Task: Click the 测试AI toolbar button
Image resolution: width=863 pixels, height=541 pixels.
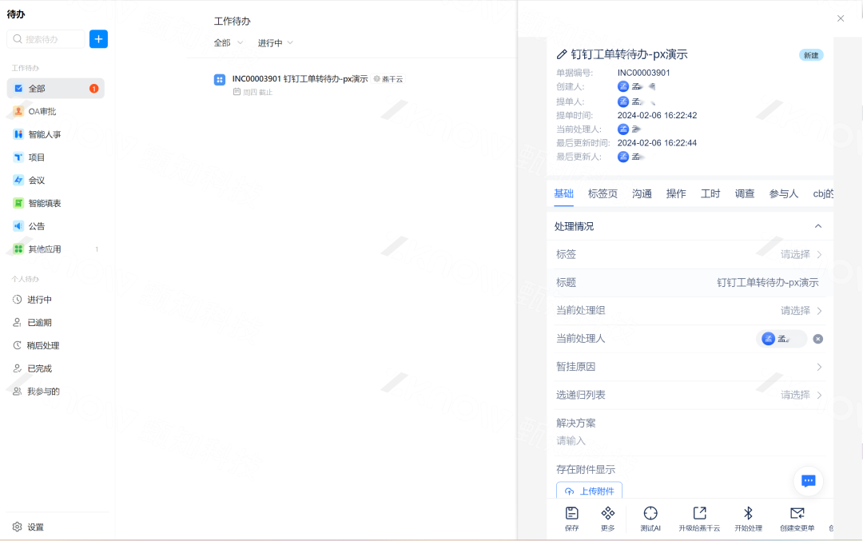Action: [x=650, y=519]
